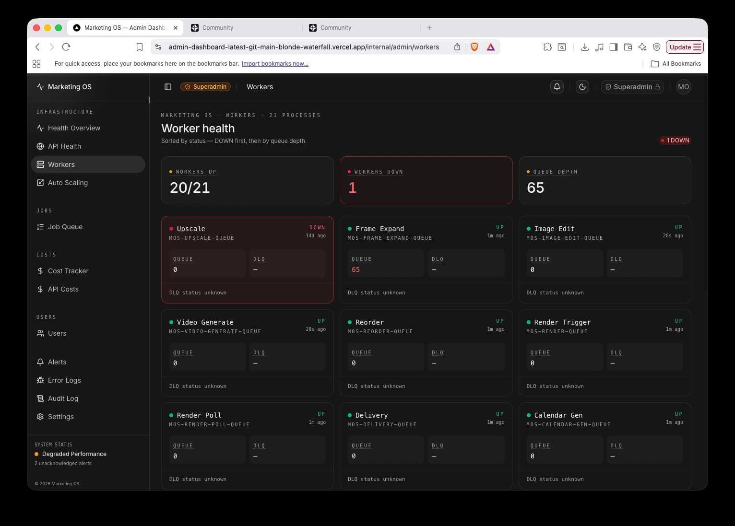Click Import bookmarks now link
The image size is (735, 526).
click(275, 64)
